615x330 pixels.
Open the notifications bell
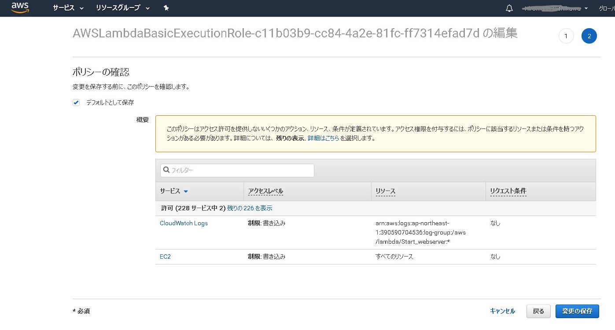[x=509, y=7]
